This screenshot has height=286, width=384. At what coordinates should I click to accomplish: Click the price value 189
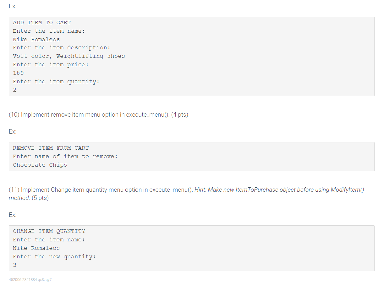18,73
